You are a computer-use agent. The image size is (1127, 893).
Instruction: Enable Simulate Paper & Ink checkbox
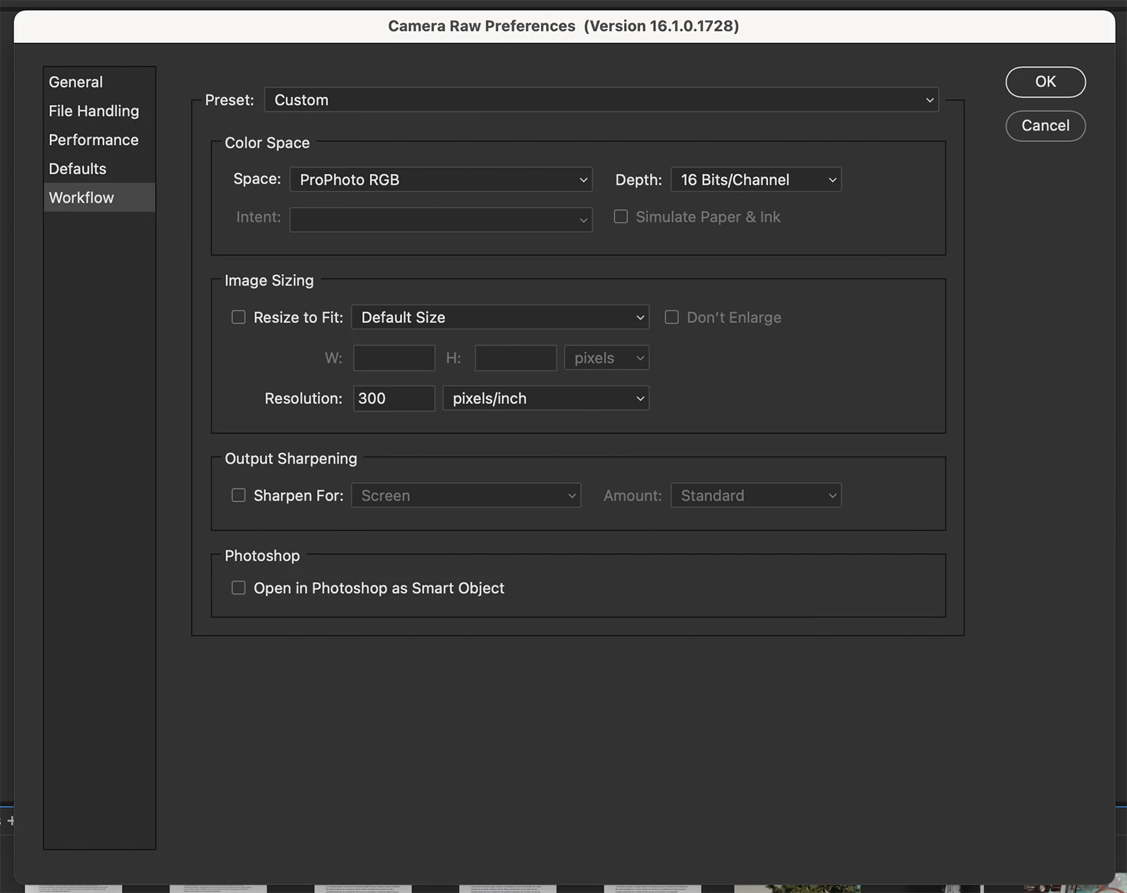tap(621, 217)
